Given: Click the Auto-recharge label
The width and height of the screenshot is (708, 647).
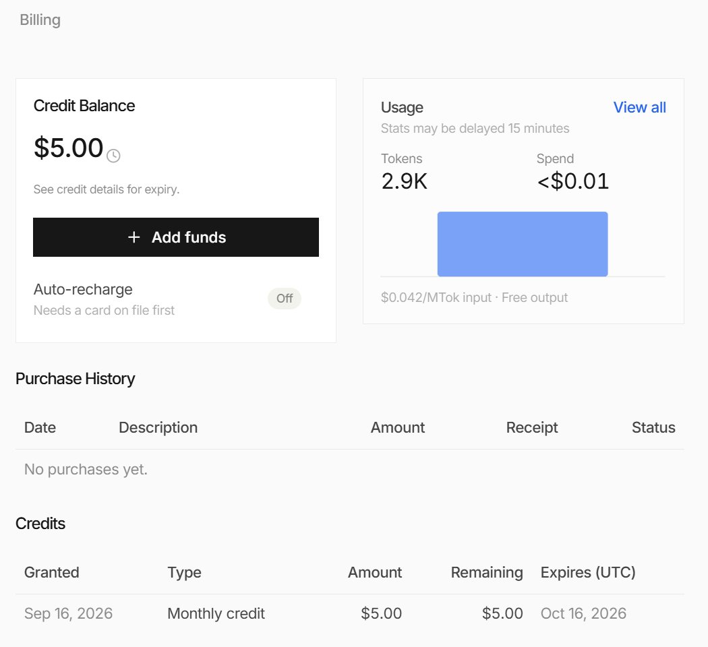Looking at the screenshot, I should click(83, 289).
